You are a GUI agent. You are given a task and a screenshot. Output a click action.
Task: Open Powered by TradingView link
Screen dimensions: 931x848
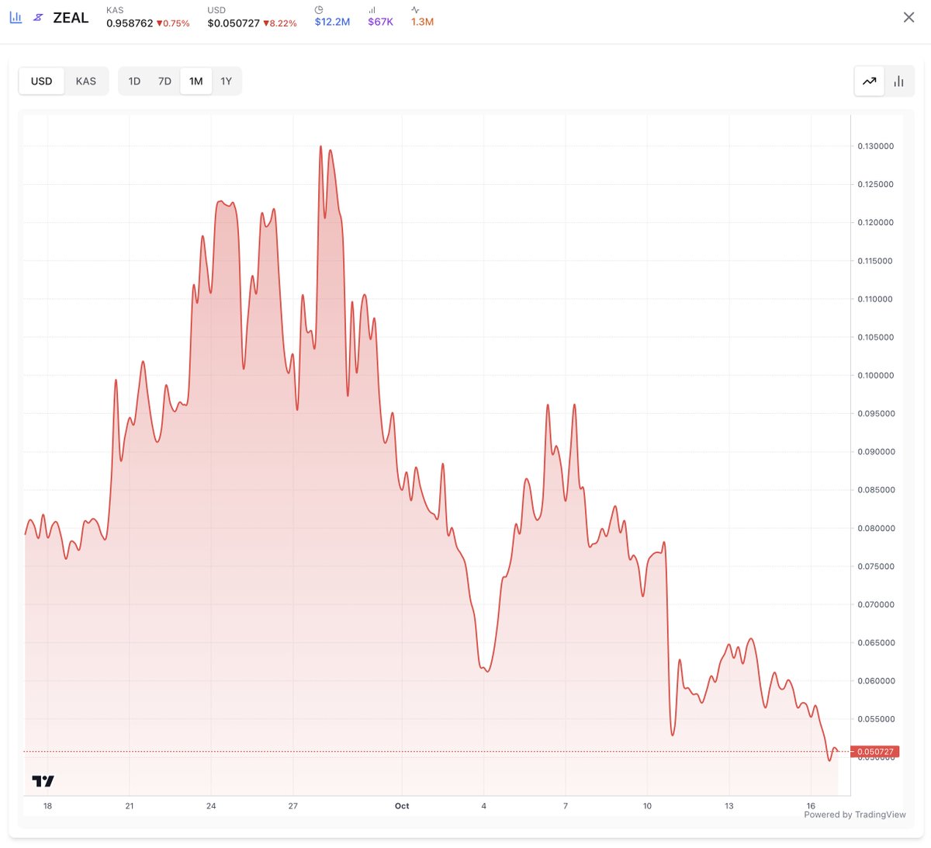click(x=855, y=815)
